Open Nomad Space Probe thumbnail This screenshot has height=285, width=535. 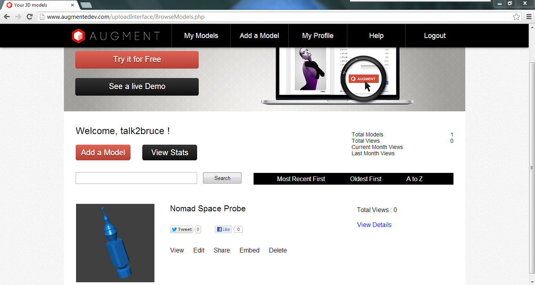[115, 243]
